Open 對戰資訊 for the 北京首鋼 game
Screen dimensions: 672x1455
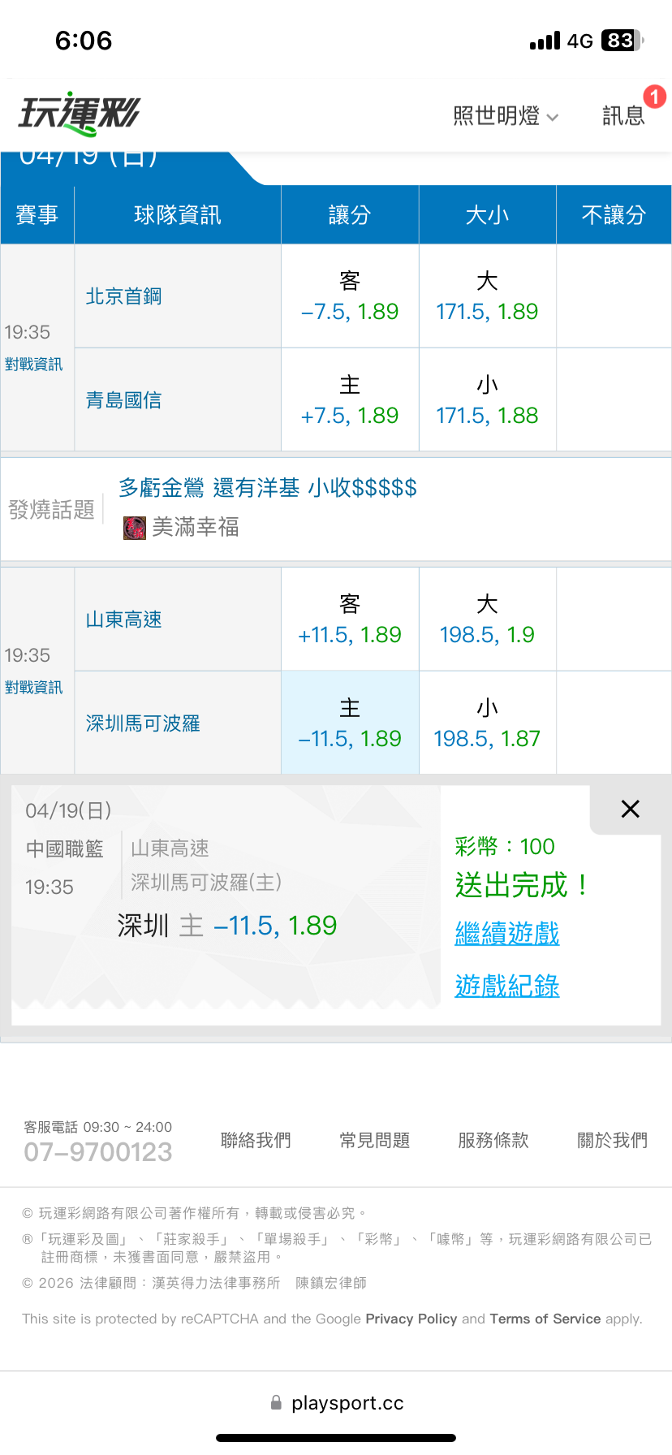click(33, 365)
